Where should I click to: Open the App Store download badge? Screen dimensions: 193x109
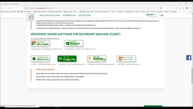coord(40,59)
